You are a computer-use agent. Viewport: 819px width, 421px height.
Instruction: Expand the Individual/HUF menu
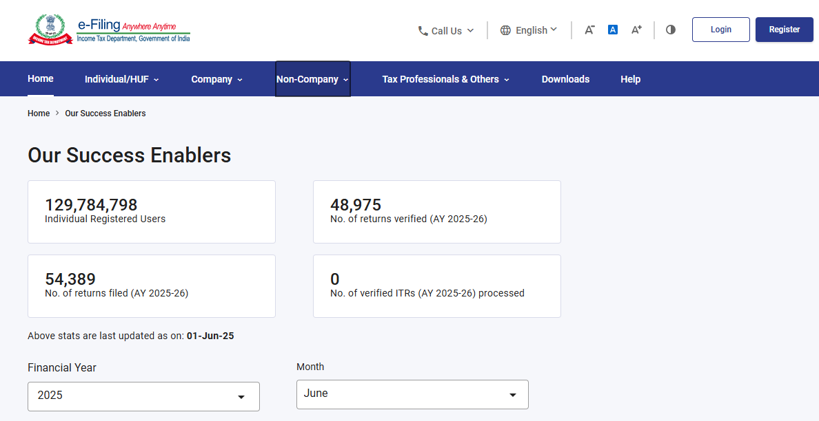tap(121, 79)
